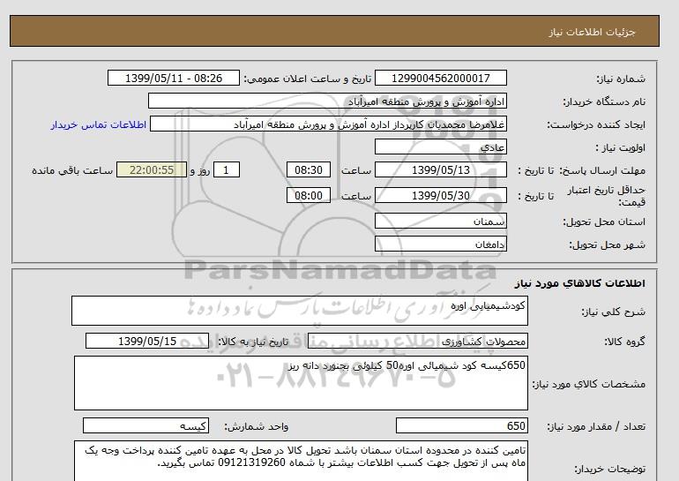Click the label مشخصات کالای مورد نیاز
The width and height of the screenshot is (679, 481).
coord(588,384)
